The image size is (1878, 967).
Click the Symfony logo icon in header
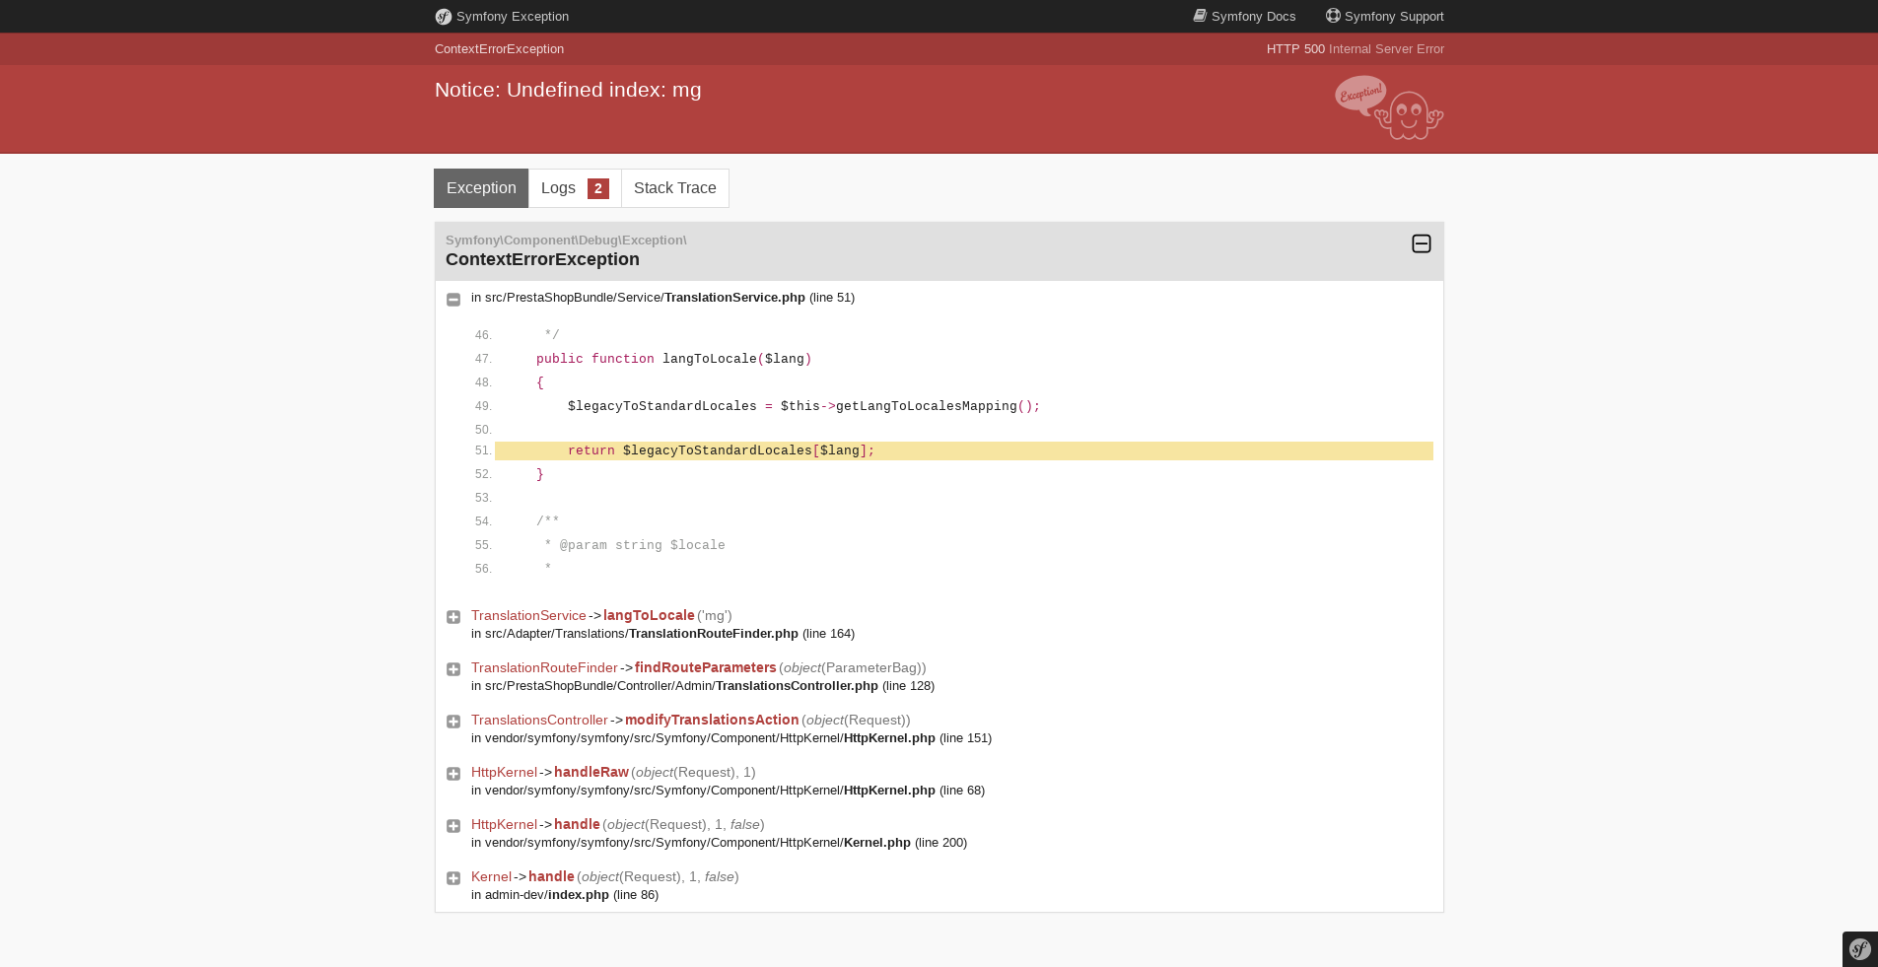pos(444,17)
